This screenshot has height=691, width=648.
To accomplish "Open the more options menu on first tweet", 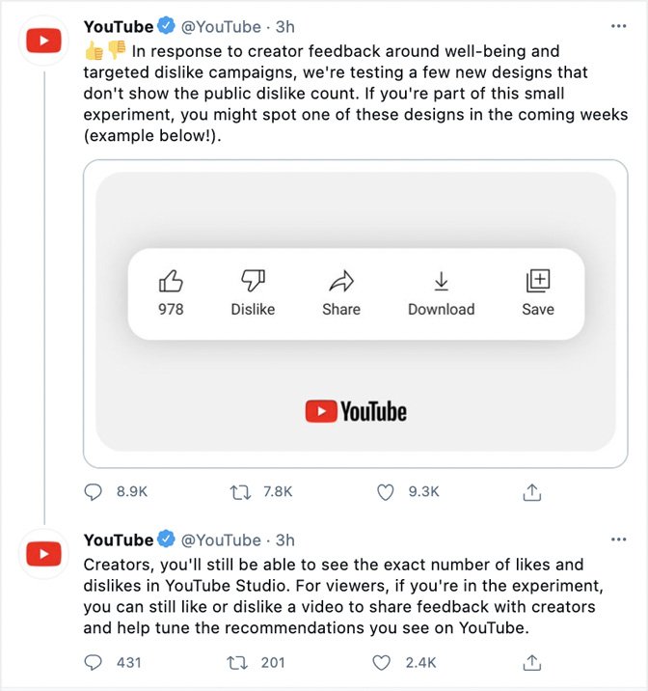I will (x=619, y=27).
